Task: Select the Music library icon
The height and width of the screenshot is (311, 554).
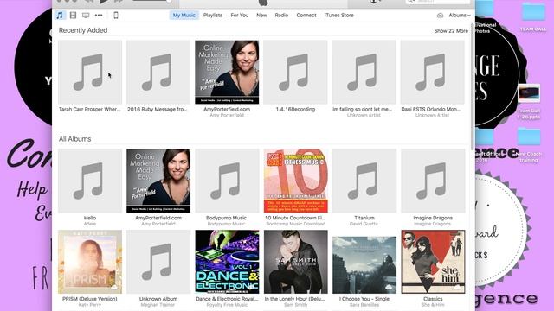Action: click(60, 16)
